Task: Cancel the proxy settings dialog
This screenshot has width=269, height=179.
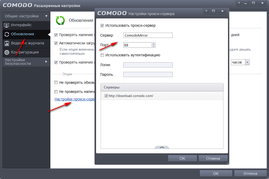Action: click(213, 159)
